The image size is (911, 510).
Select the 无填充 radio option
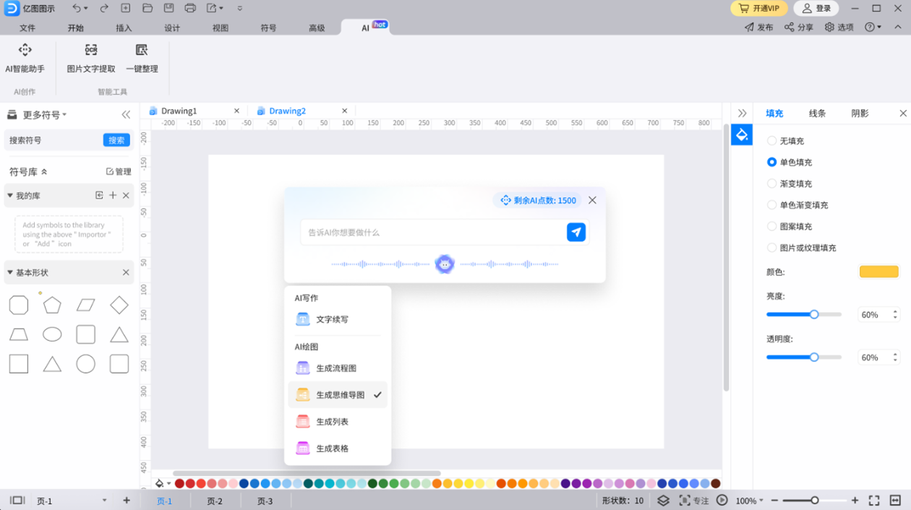click(772, 141)
